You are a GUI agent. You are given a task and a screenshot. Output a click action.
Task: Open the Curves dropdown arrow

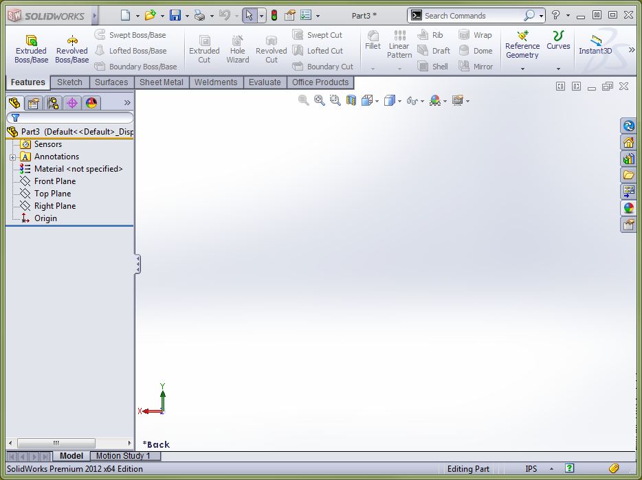[558, 69]
